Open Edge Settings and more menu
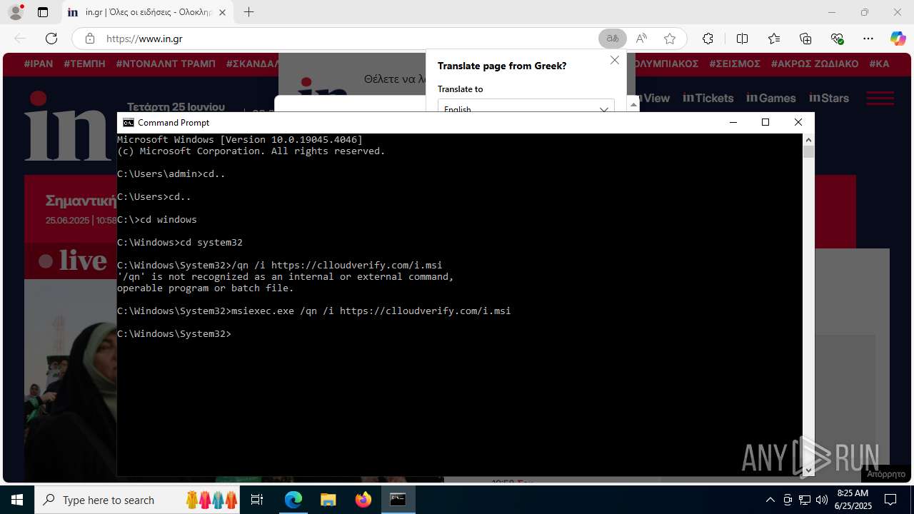 coord(868,39)
